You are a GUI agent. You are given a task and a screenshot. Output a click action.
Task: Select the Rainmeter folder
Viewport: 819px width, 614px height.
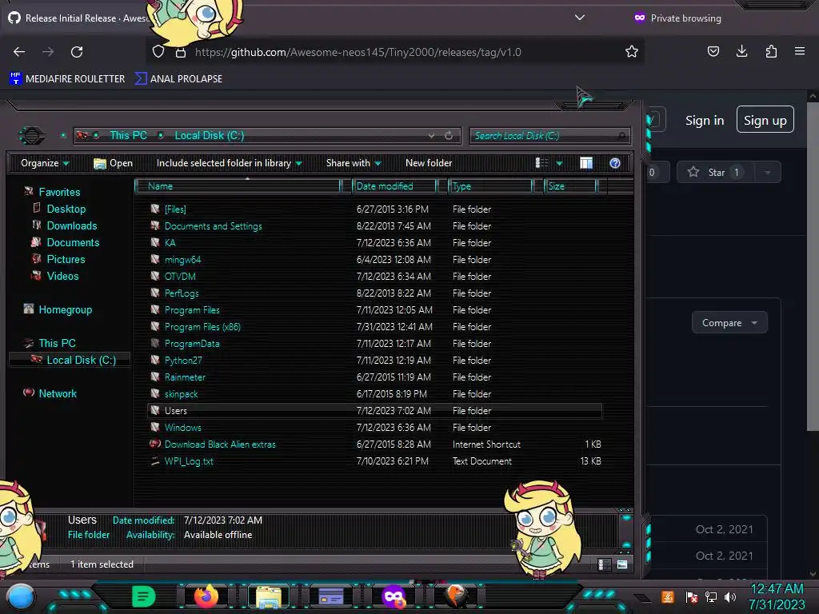click(185, 377)
